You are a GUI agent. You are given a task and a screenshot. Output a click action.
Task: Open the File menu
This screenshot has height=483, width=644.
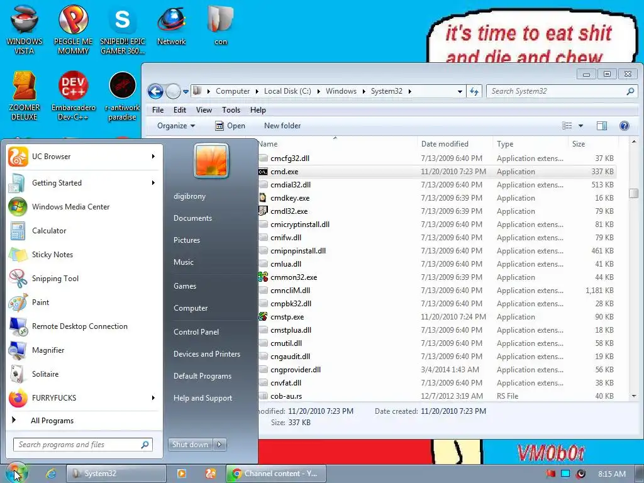coord(158,110)
